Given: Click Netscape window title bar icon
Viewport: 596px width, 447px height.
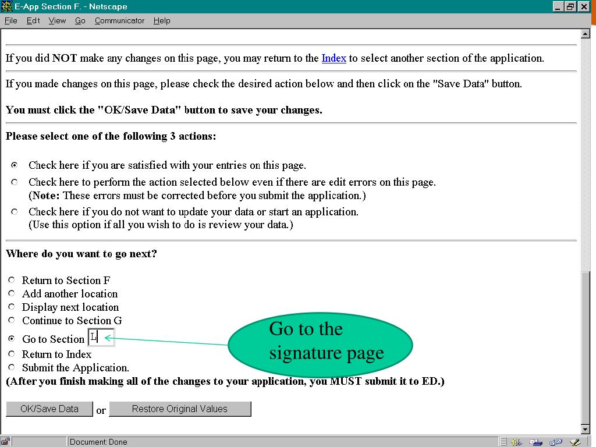Looking at the screenshot, I should point(6,6).
